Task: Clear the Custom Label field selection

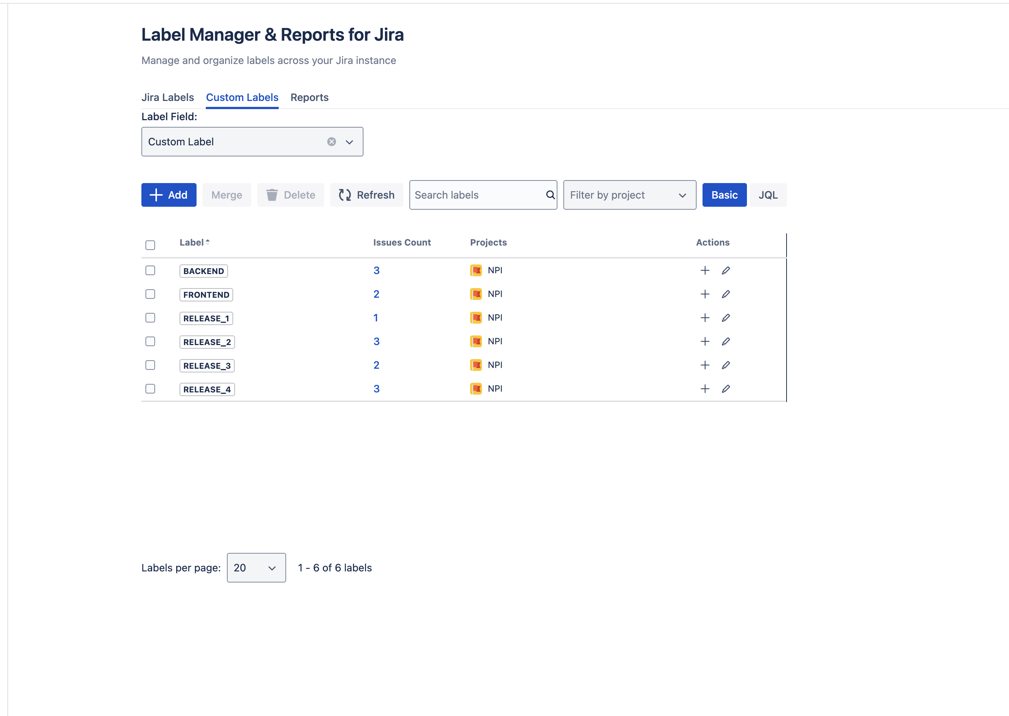Action: [331, 142]
